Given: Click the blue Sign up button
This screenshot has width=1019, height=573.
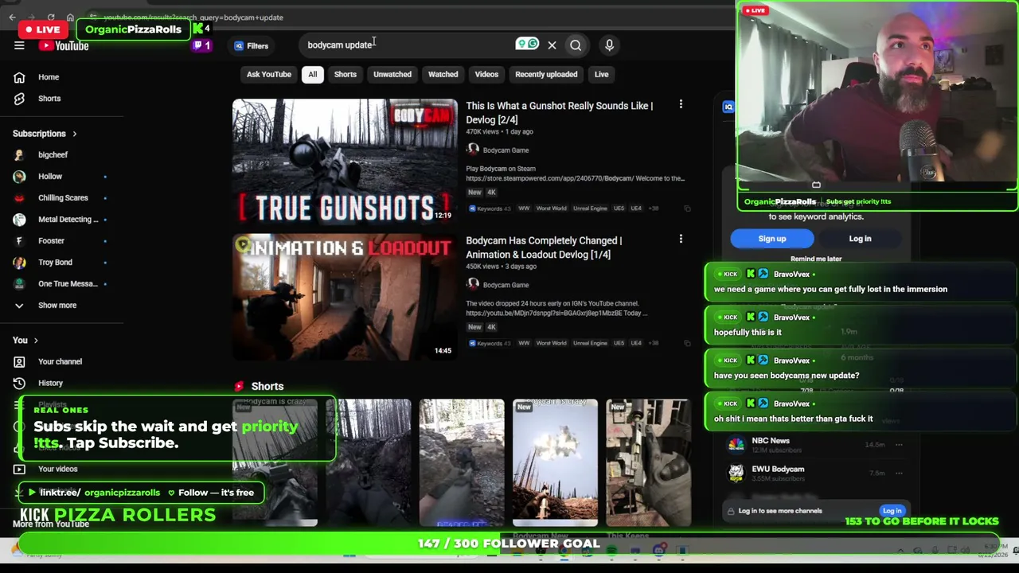Looking at the screenshot, I should 772,239.
